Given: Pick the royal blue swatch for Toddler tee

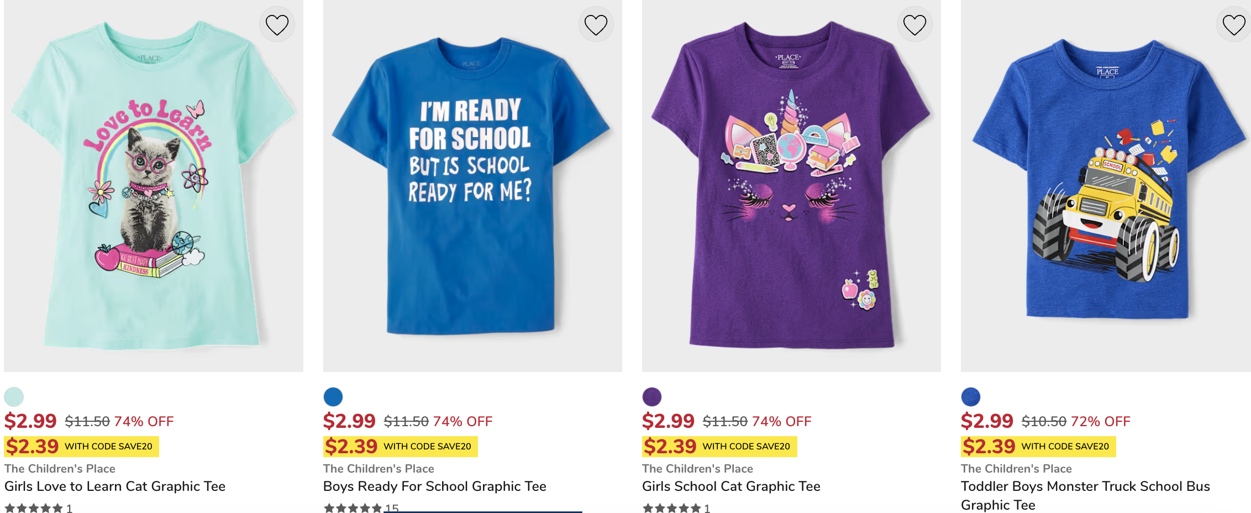Looking at the screenshot, I should coord(971,396).
